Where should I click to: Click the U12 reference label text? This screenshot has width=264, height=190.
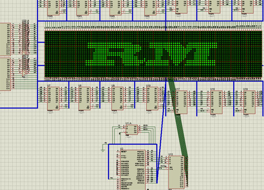coord(171,154)
